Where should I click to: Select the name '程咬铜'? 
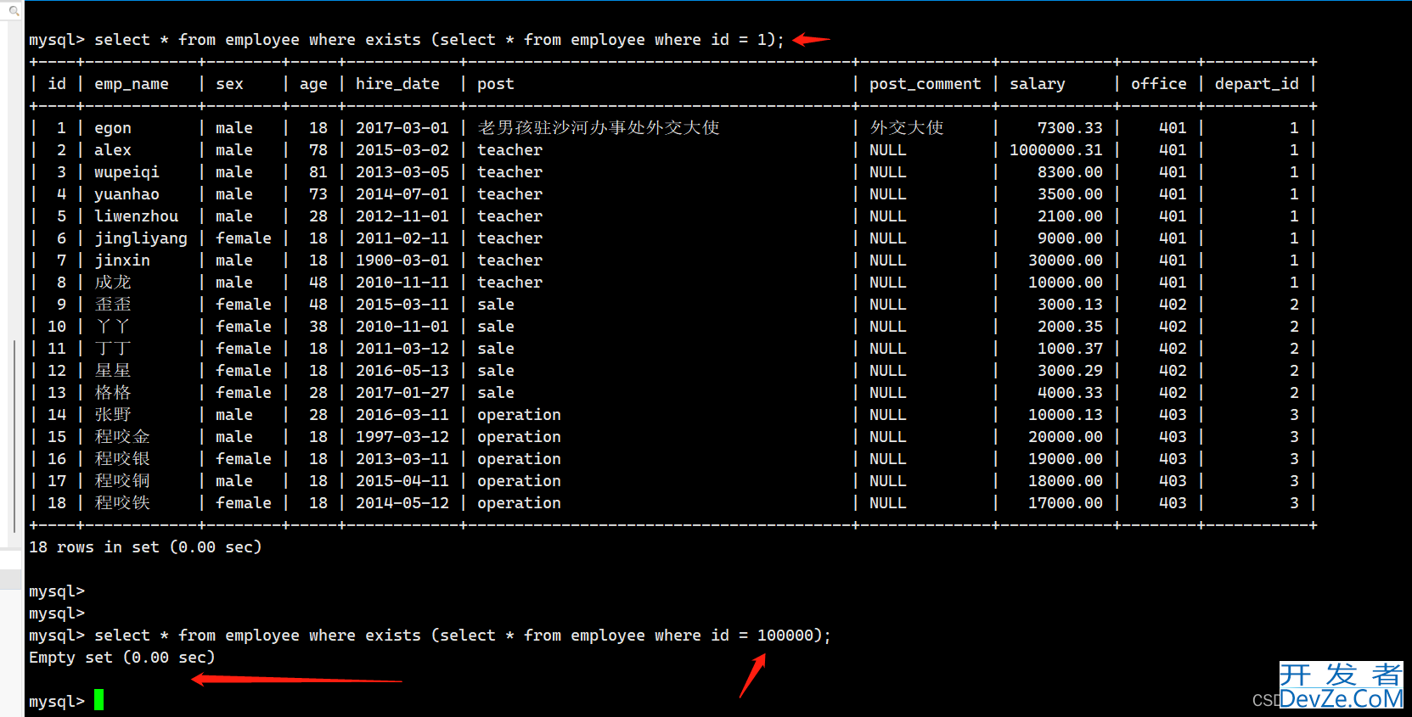(x=122, y=481)
